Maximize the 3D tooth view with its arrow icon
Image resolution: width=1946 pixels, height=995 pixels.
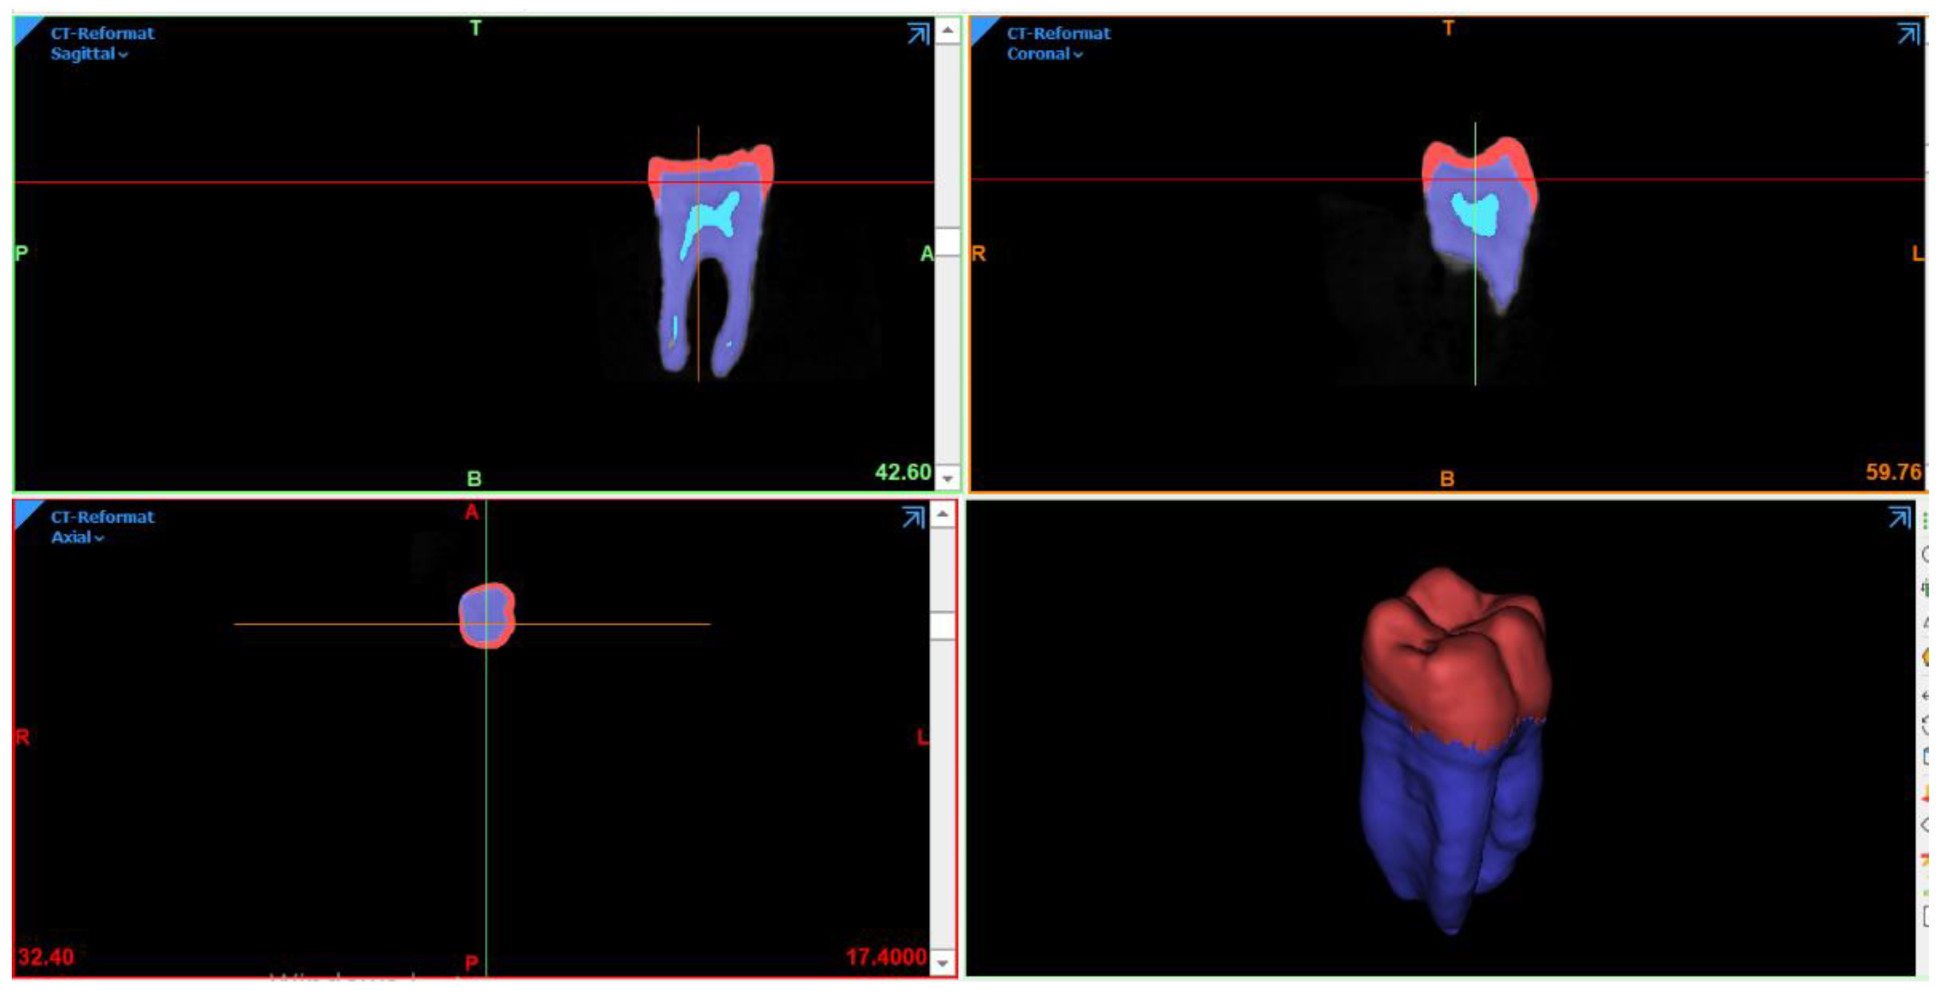[x=1899, y=518]
